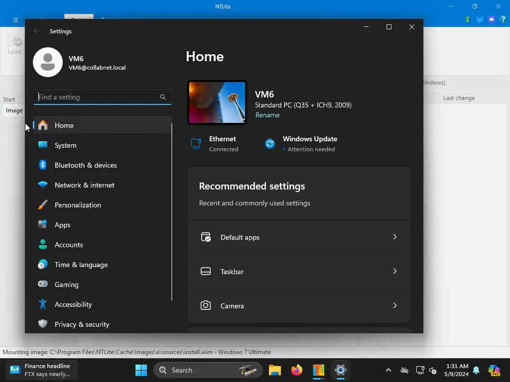Click the Home house icon in sidebar
Viewport: 510px width, 382px height.
[43, 125]
